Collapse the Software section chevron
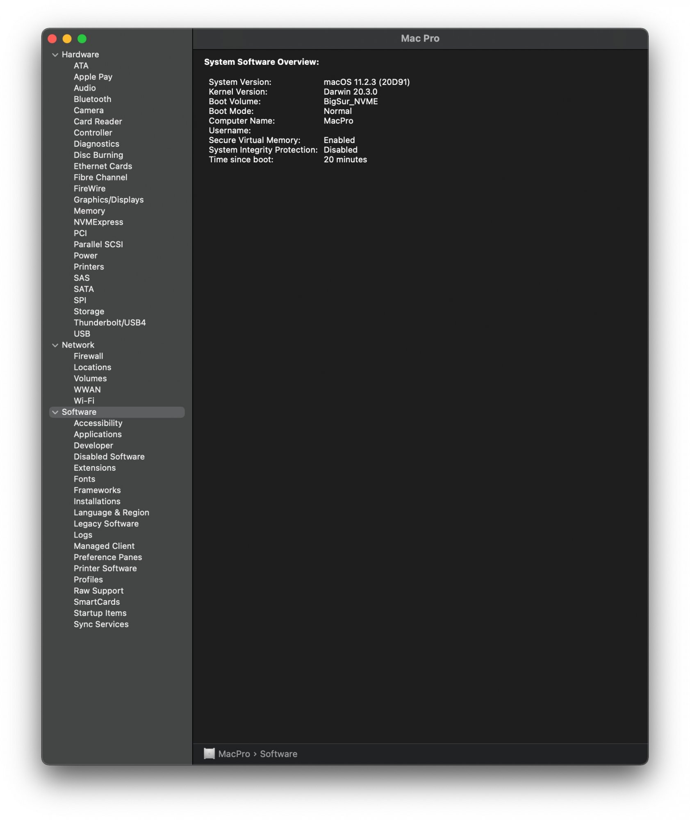 coord(55,412)
